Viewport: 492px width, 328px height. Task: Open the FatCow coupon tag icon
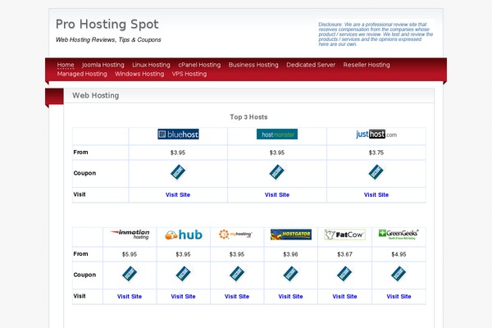click(x=344, y=274)
